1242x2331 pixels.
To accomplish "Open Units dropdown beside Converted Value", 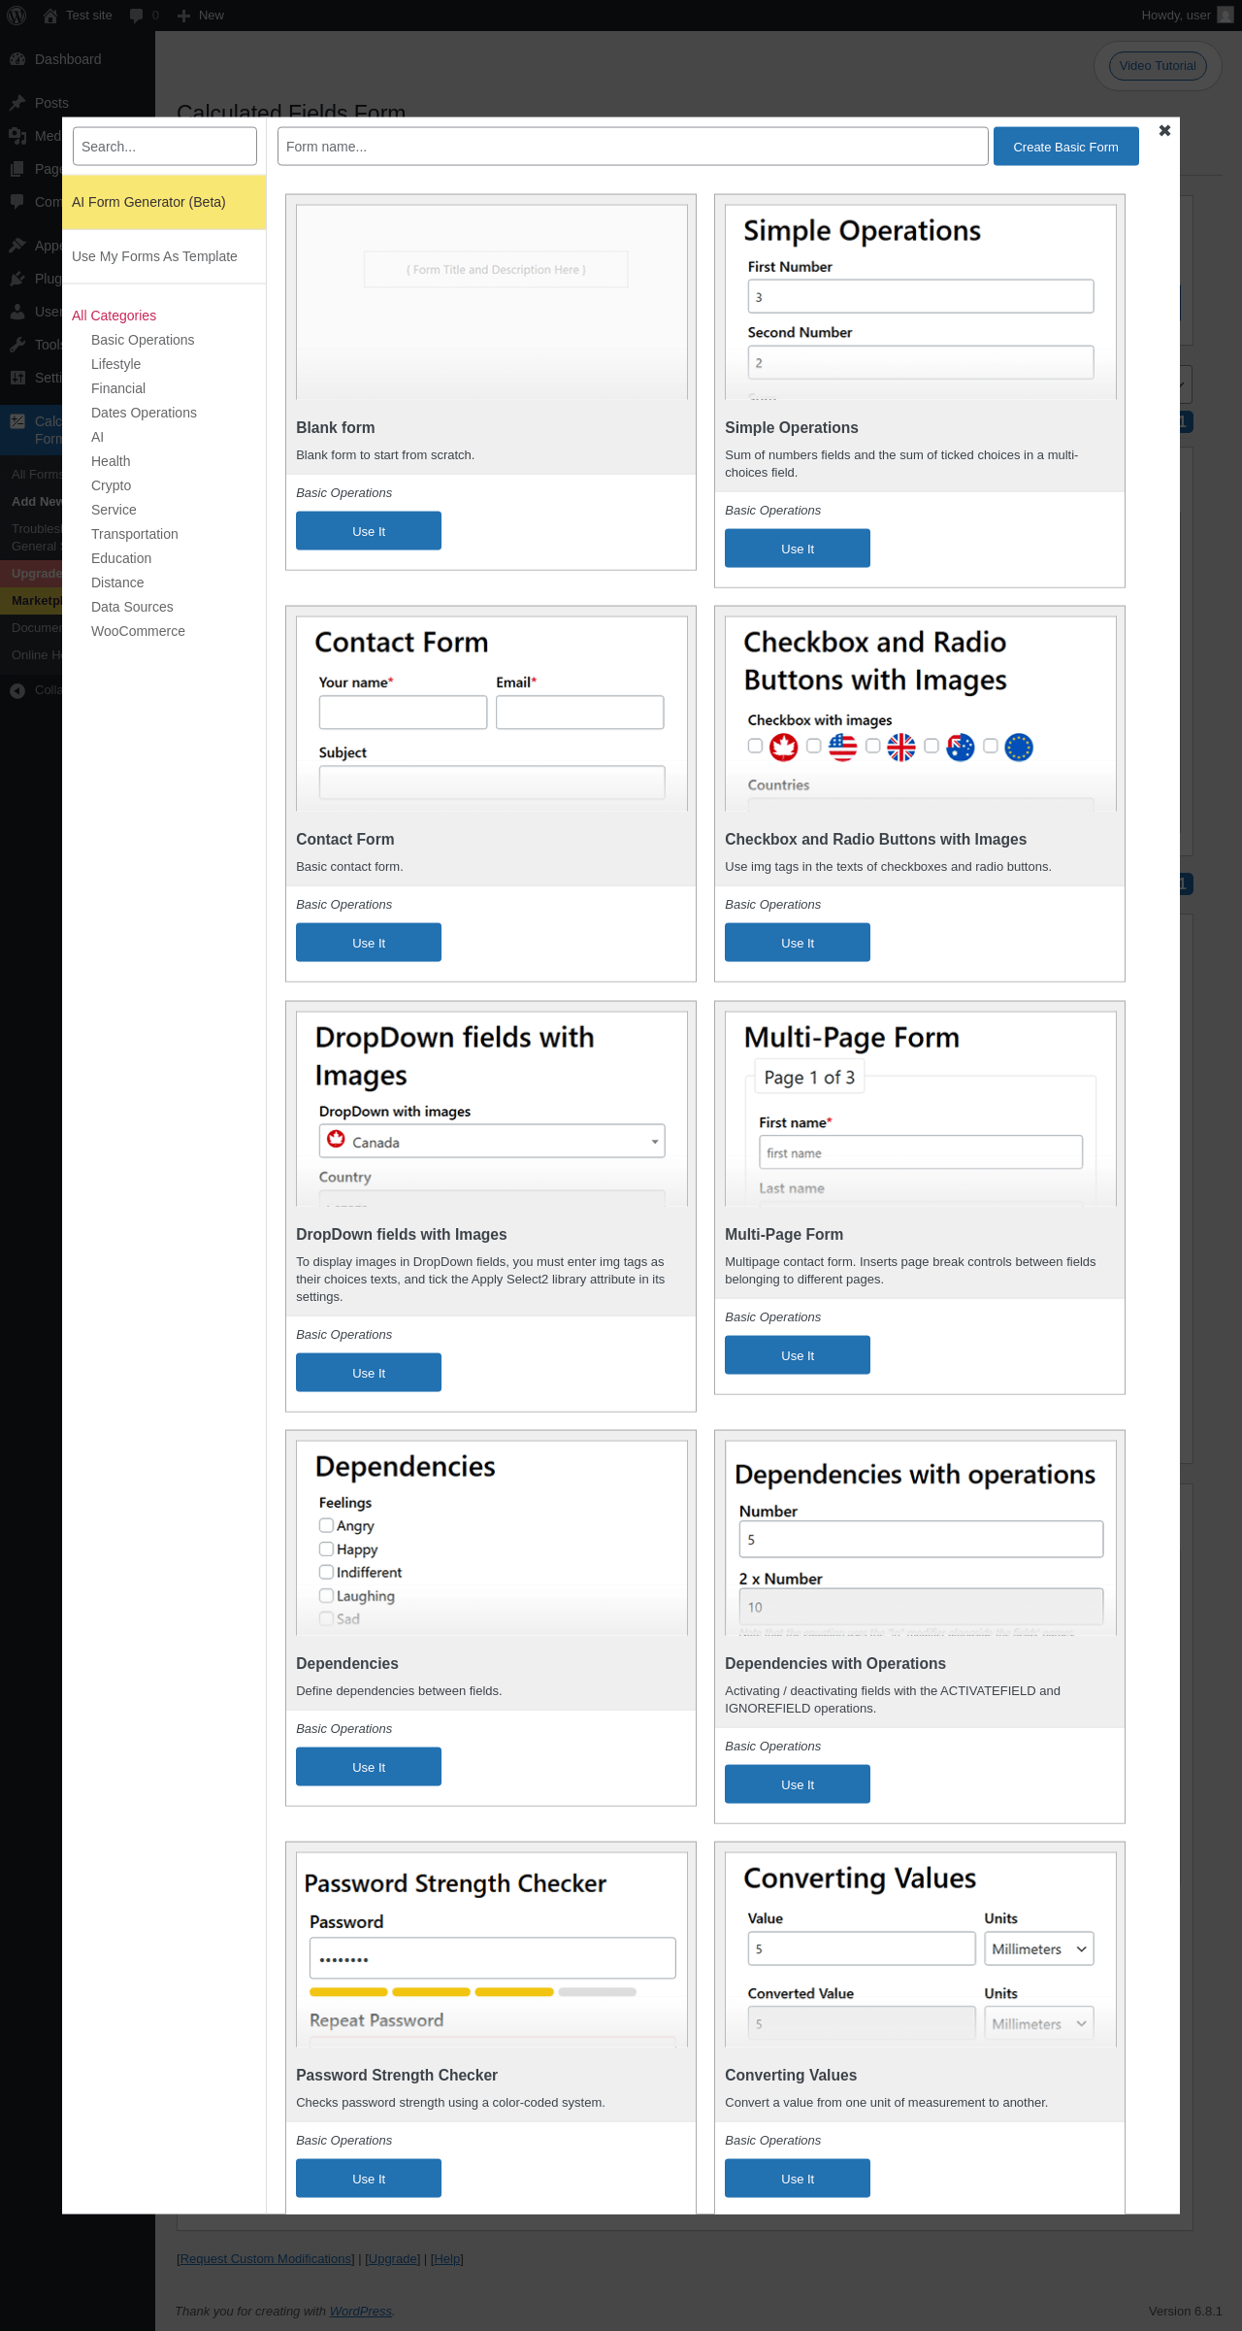I will [x=1039, y=2023].
